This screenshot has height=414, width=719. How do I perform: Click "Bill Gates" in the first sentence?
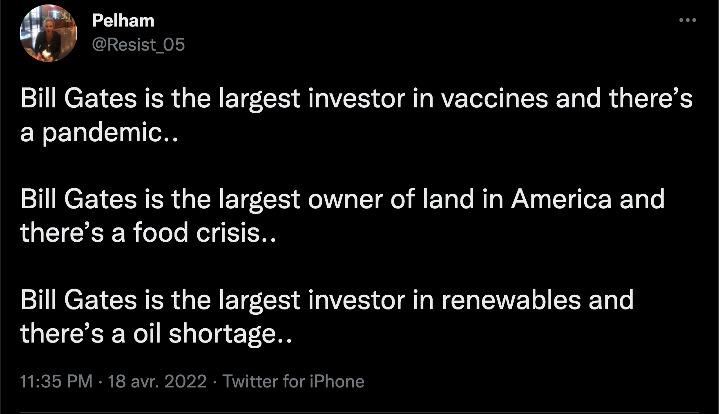78,99
